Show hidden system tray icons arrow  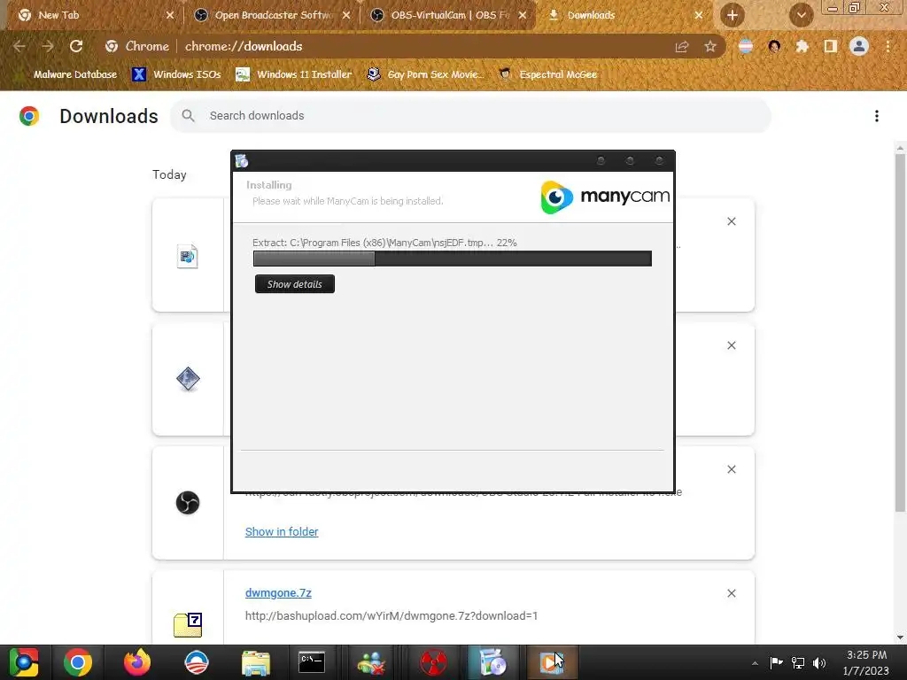[x=755, y=663]
